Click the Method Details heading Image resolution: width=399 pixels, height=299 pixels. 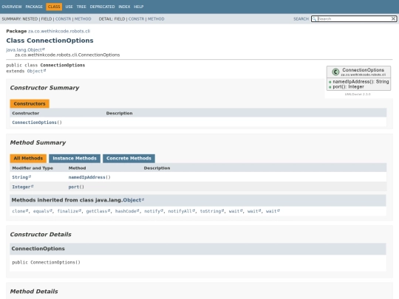tap(34, 292)
